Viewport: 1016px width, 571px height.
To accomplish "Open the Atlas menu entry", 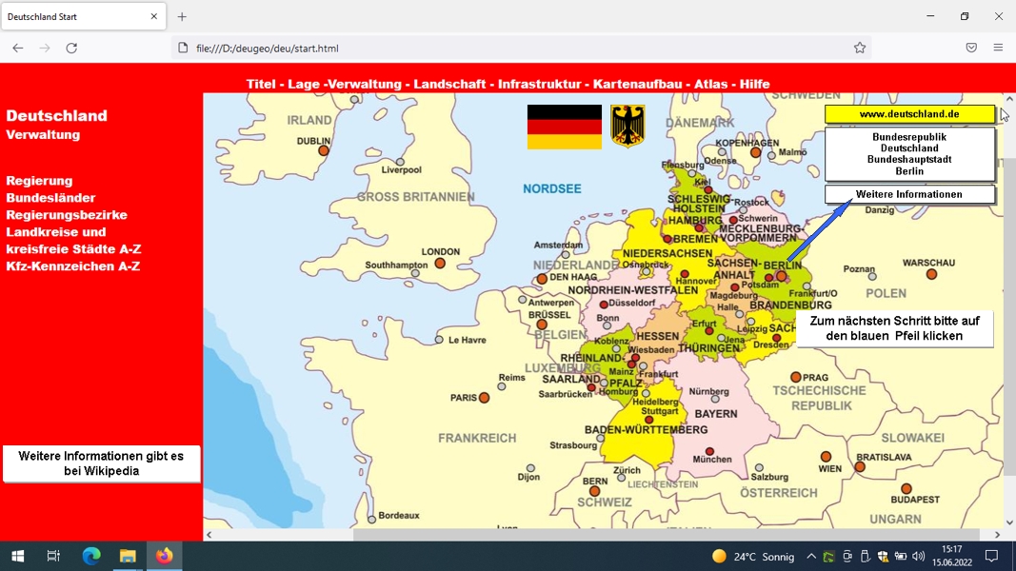I will point(710,84).
